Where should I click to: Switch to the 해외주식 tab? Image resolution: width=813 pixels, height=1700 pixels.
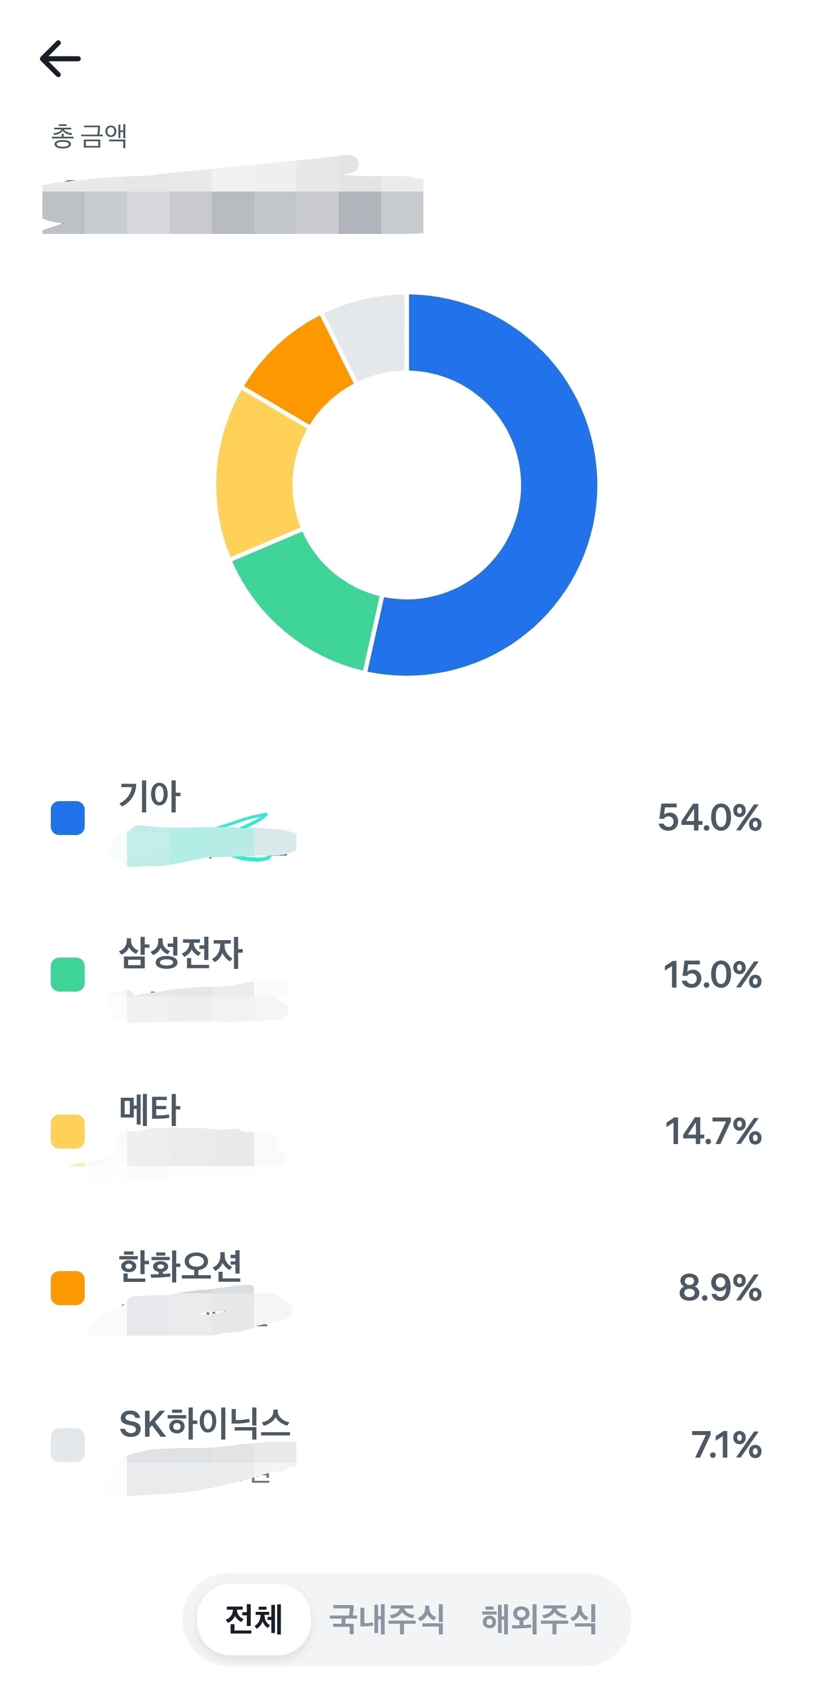pos(539,1619)
